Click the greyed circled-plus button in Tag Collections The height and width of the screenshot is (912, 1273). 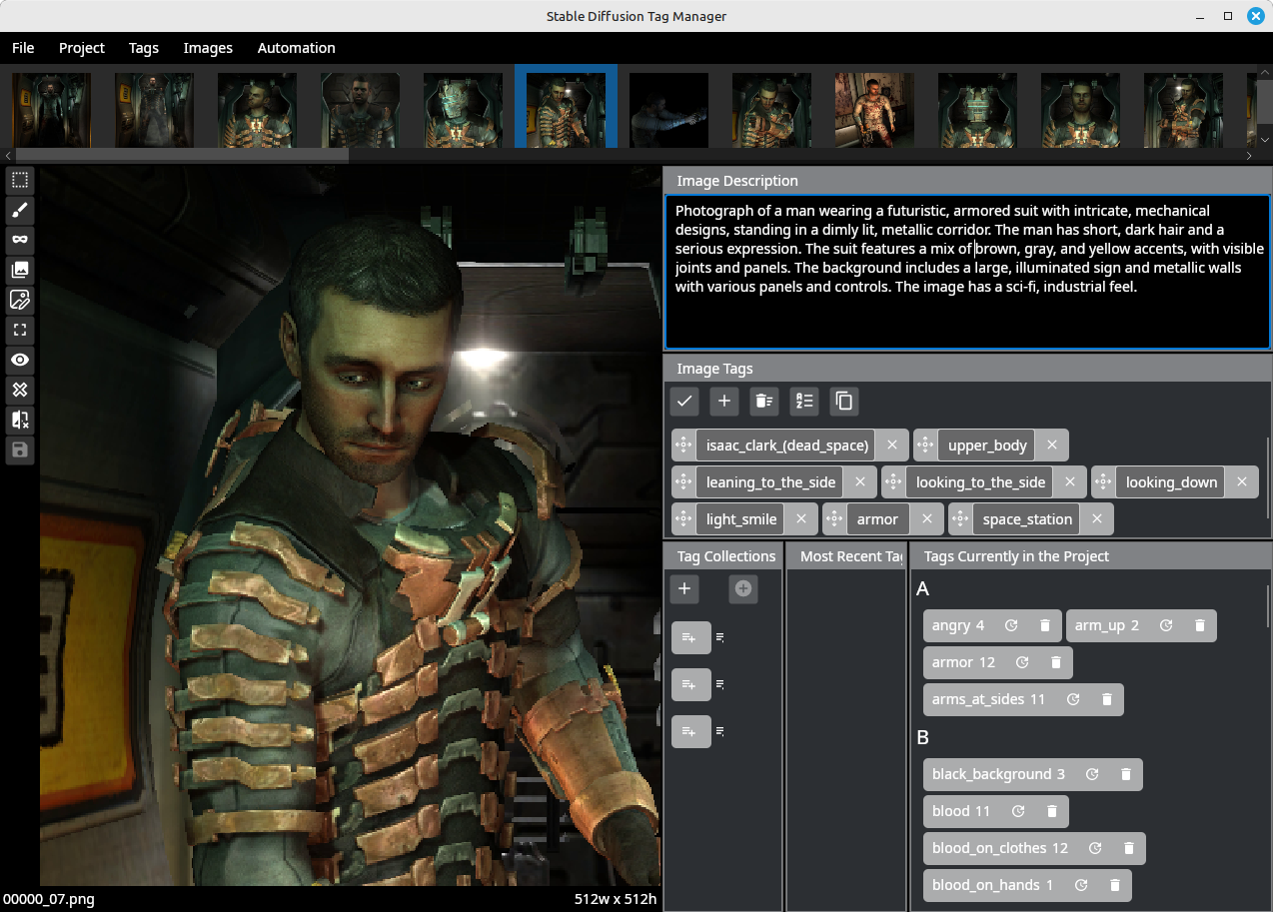[743, 589]
